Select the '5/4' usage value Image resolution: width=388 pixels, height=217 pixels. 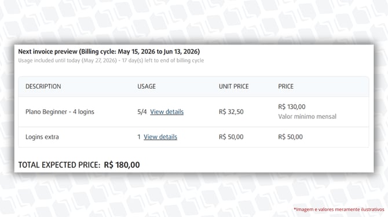pos(142,112)
